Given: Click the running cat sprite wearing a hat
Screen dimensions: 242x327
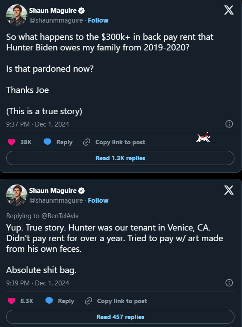Looking at the screenshot, I should pyautogui.click(x=203, y=137).
